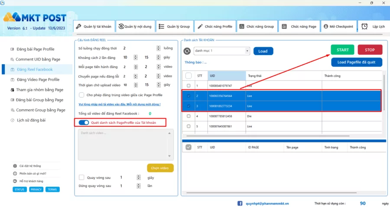Open Comment Group bằng Page menu item
390x207 pixels.
41,110
